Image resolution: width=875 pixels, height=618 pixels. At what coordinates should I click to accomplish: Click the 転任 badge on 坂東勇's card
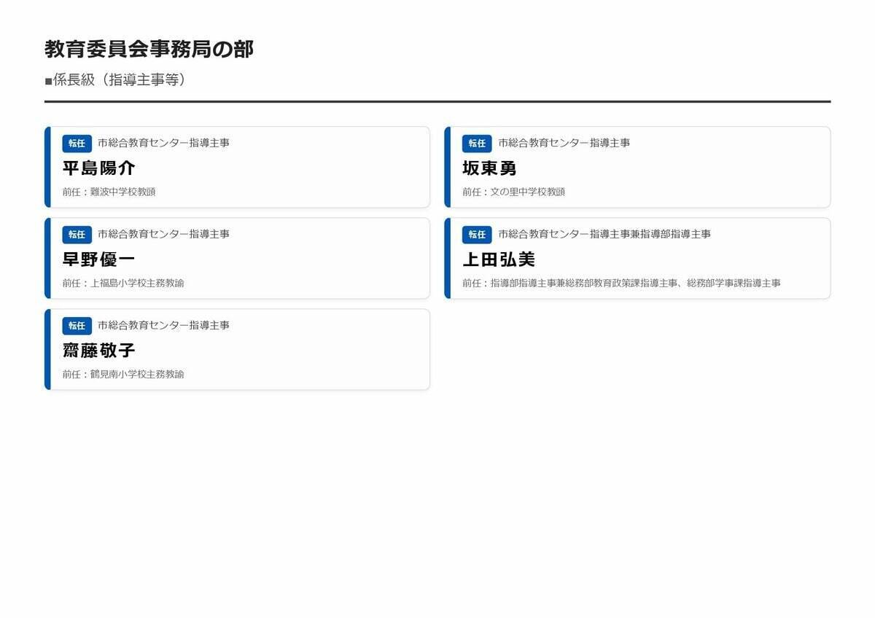477,144
